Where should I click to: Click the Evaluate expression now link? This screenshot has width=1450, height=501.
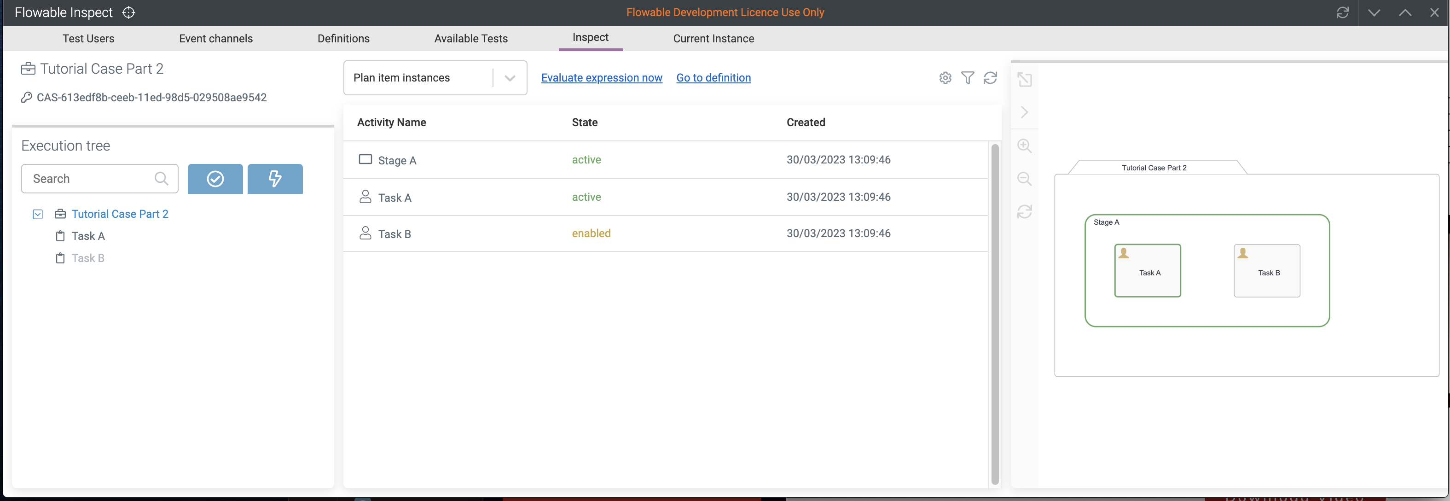tap(601, 78)
